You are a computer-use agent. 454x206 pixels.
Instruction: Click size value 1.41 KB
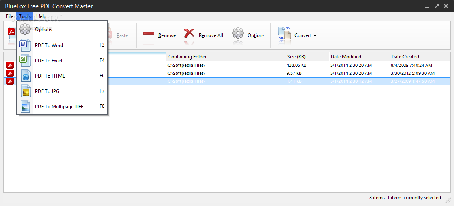tap(294, 81)
